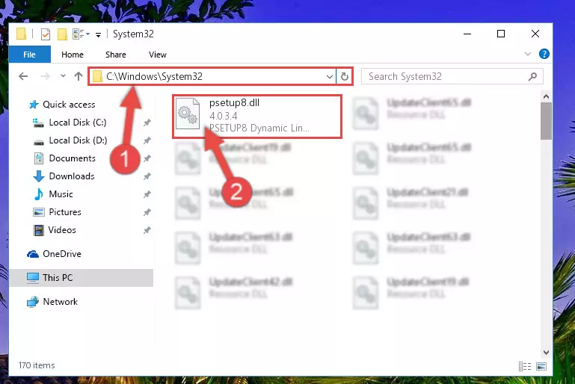Open Customize Quick Access Toolbar dropdown

pyautogui.click(x=98, y=35)
